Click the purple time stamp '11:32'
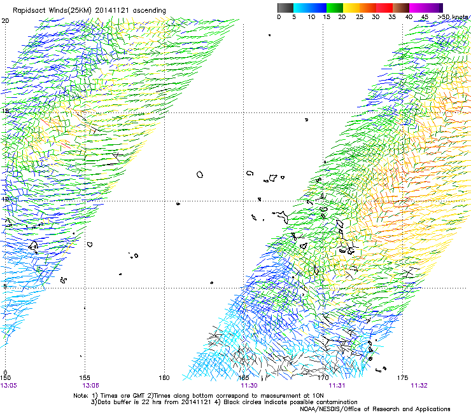The image size is (471, 413). click(419, 386)
